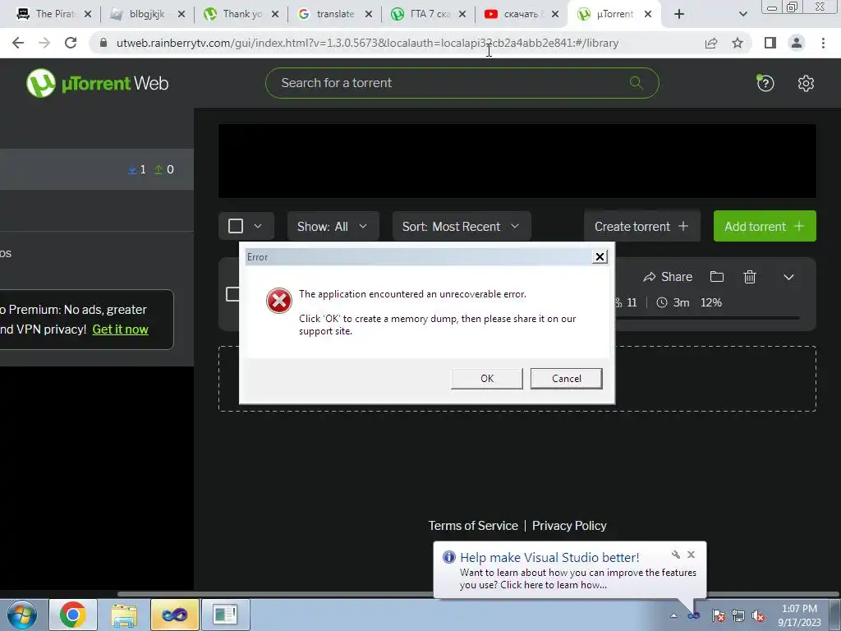Click Cancel in the Error dialog
This screenshot has width=841, height=631.
point(567,378)
